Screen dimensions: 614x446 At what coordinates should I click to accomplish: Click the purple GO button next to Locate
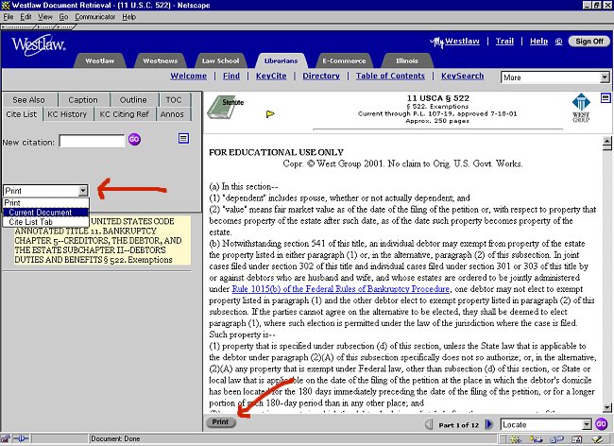601,424
